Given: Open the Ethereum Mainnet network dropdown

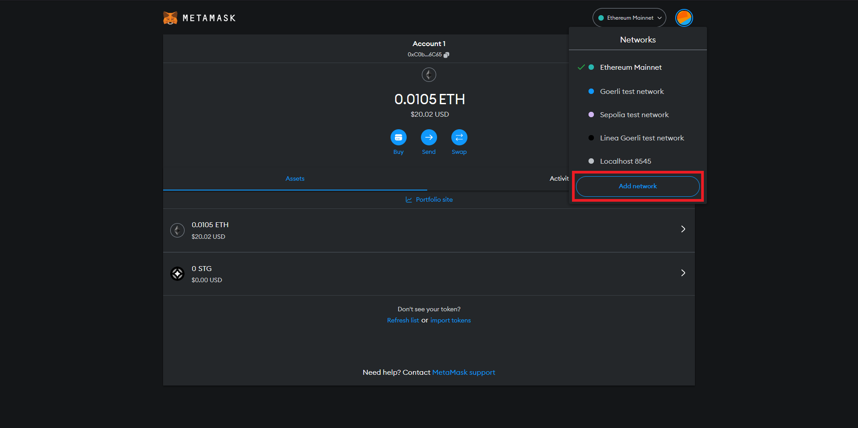Looking at the screenshot, I should tap(629, 18).
